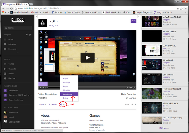Mute the video with speaker icon

(44, 88)
